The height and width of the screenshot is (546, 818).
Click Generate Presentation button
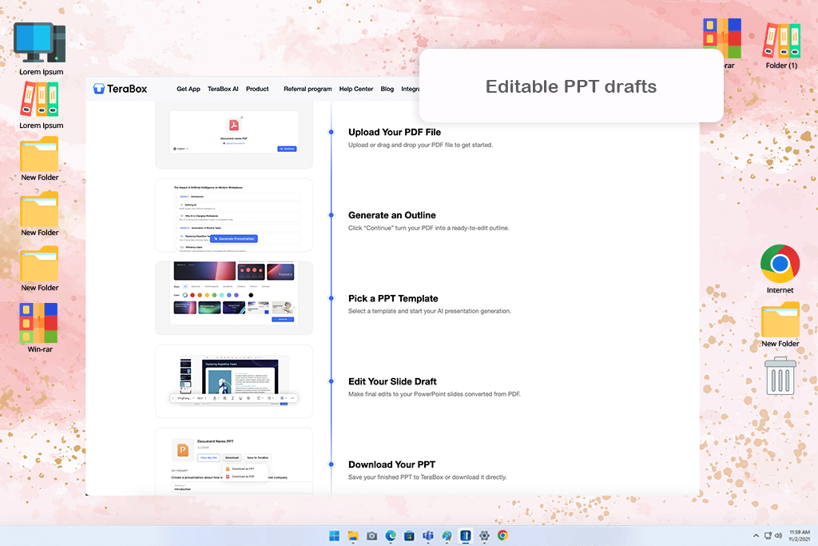[234, 238]
